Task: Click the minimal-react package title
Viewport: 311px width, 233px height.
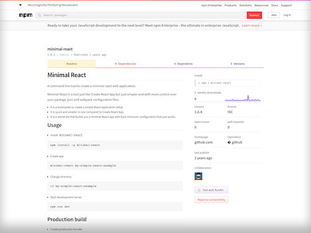Action: 60,49
